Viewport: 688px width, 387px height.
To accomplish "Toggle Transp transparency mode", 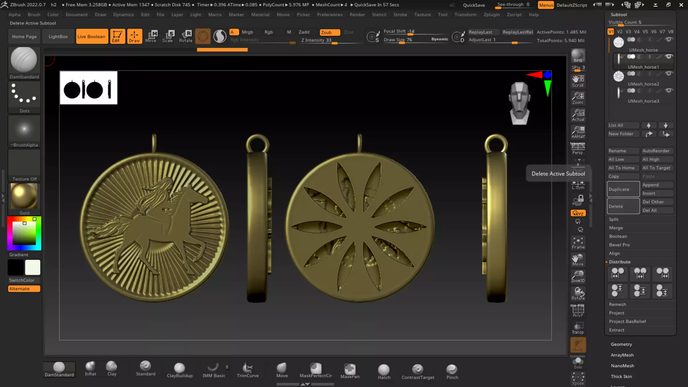I will [578, 328].
